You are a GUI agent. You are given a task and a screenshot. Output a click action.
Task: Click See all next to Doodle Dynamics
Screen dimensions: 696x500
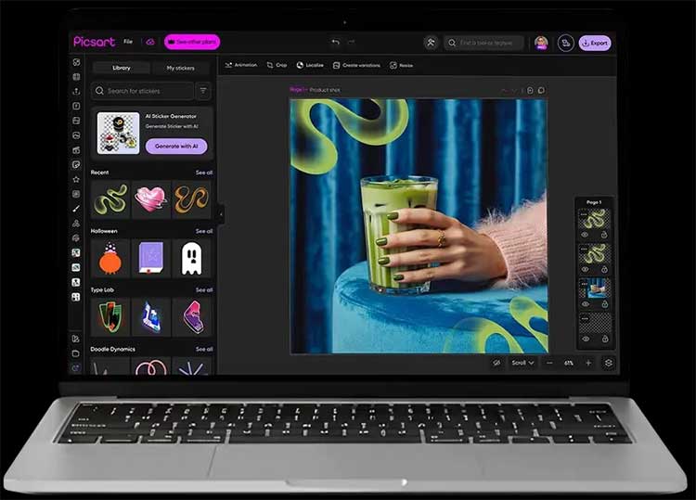pos(204,349)
